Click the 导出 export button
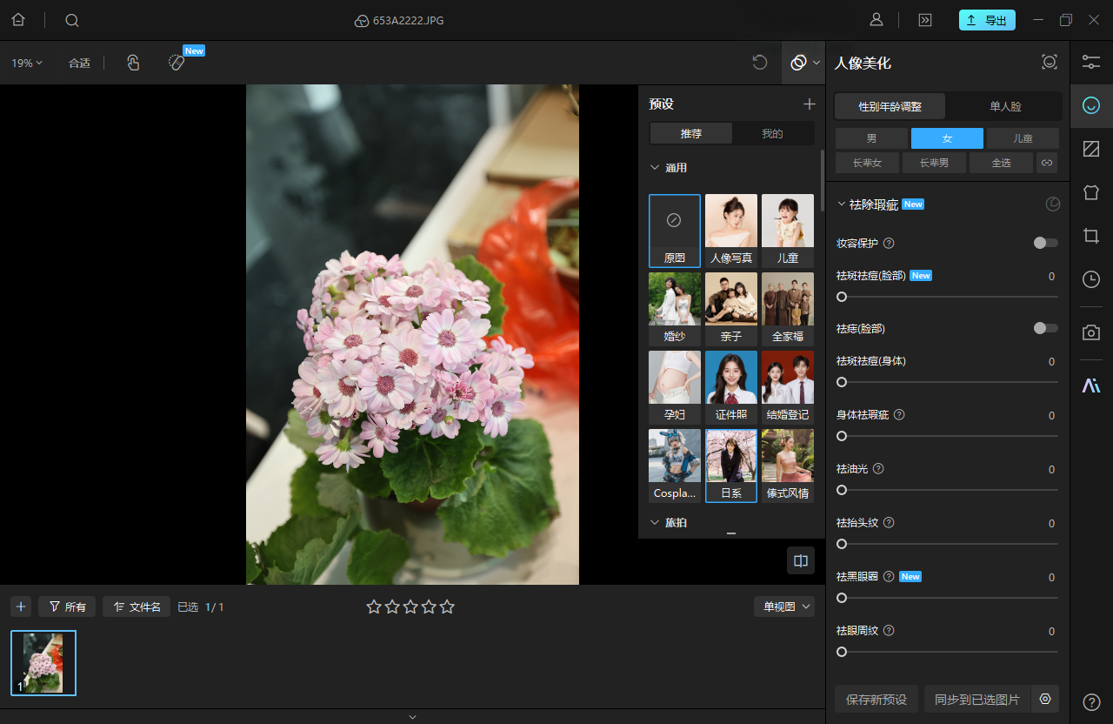 pos(987,20)
